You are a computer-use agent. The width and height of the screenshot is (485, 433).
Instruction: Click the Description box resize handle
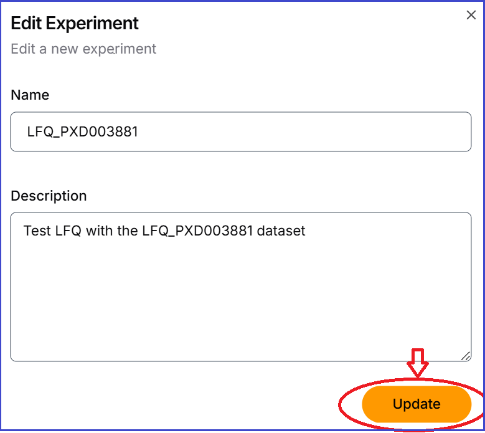pos(465,355)
